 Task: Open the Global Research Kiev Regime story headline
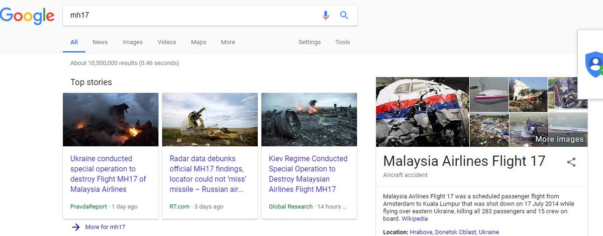[x=308, y=174]
